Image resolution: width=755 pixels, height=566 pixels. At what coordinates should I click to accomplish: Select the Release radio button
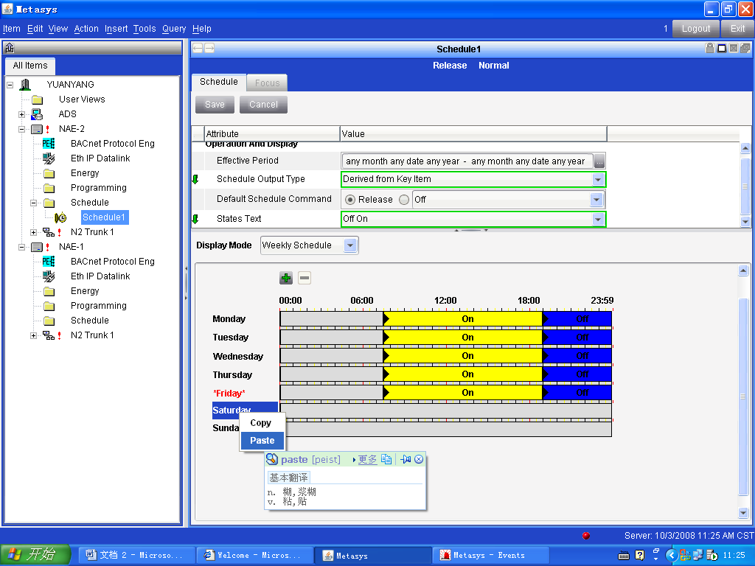(350, 200)
